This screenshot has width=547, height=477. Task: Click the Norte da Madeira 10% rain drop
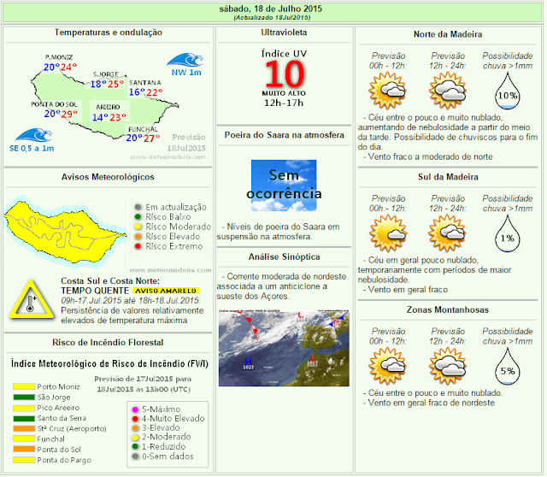click(508, 91)
